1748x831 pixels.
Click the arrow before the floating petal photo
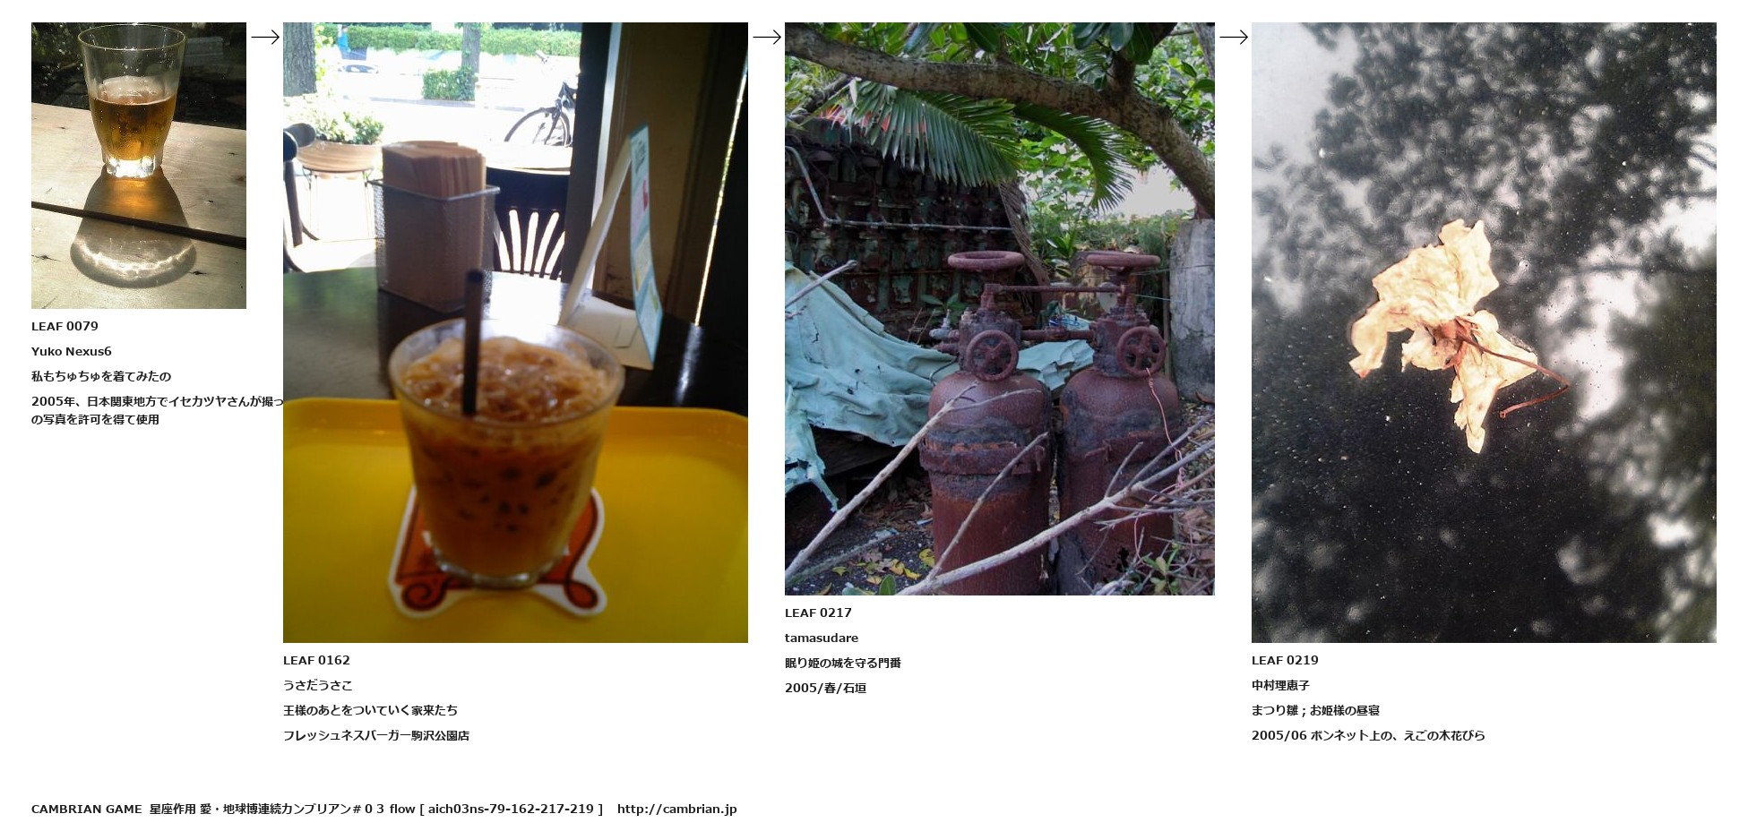(1234, 37)
